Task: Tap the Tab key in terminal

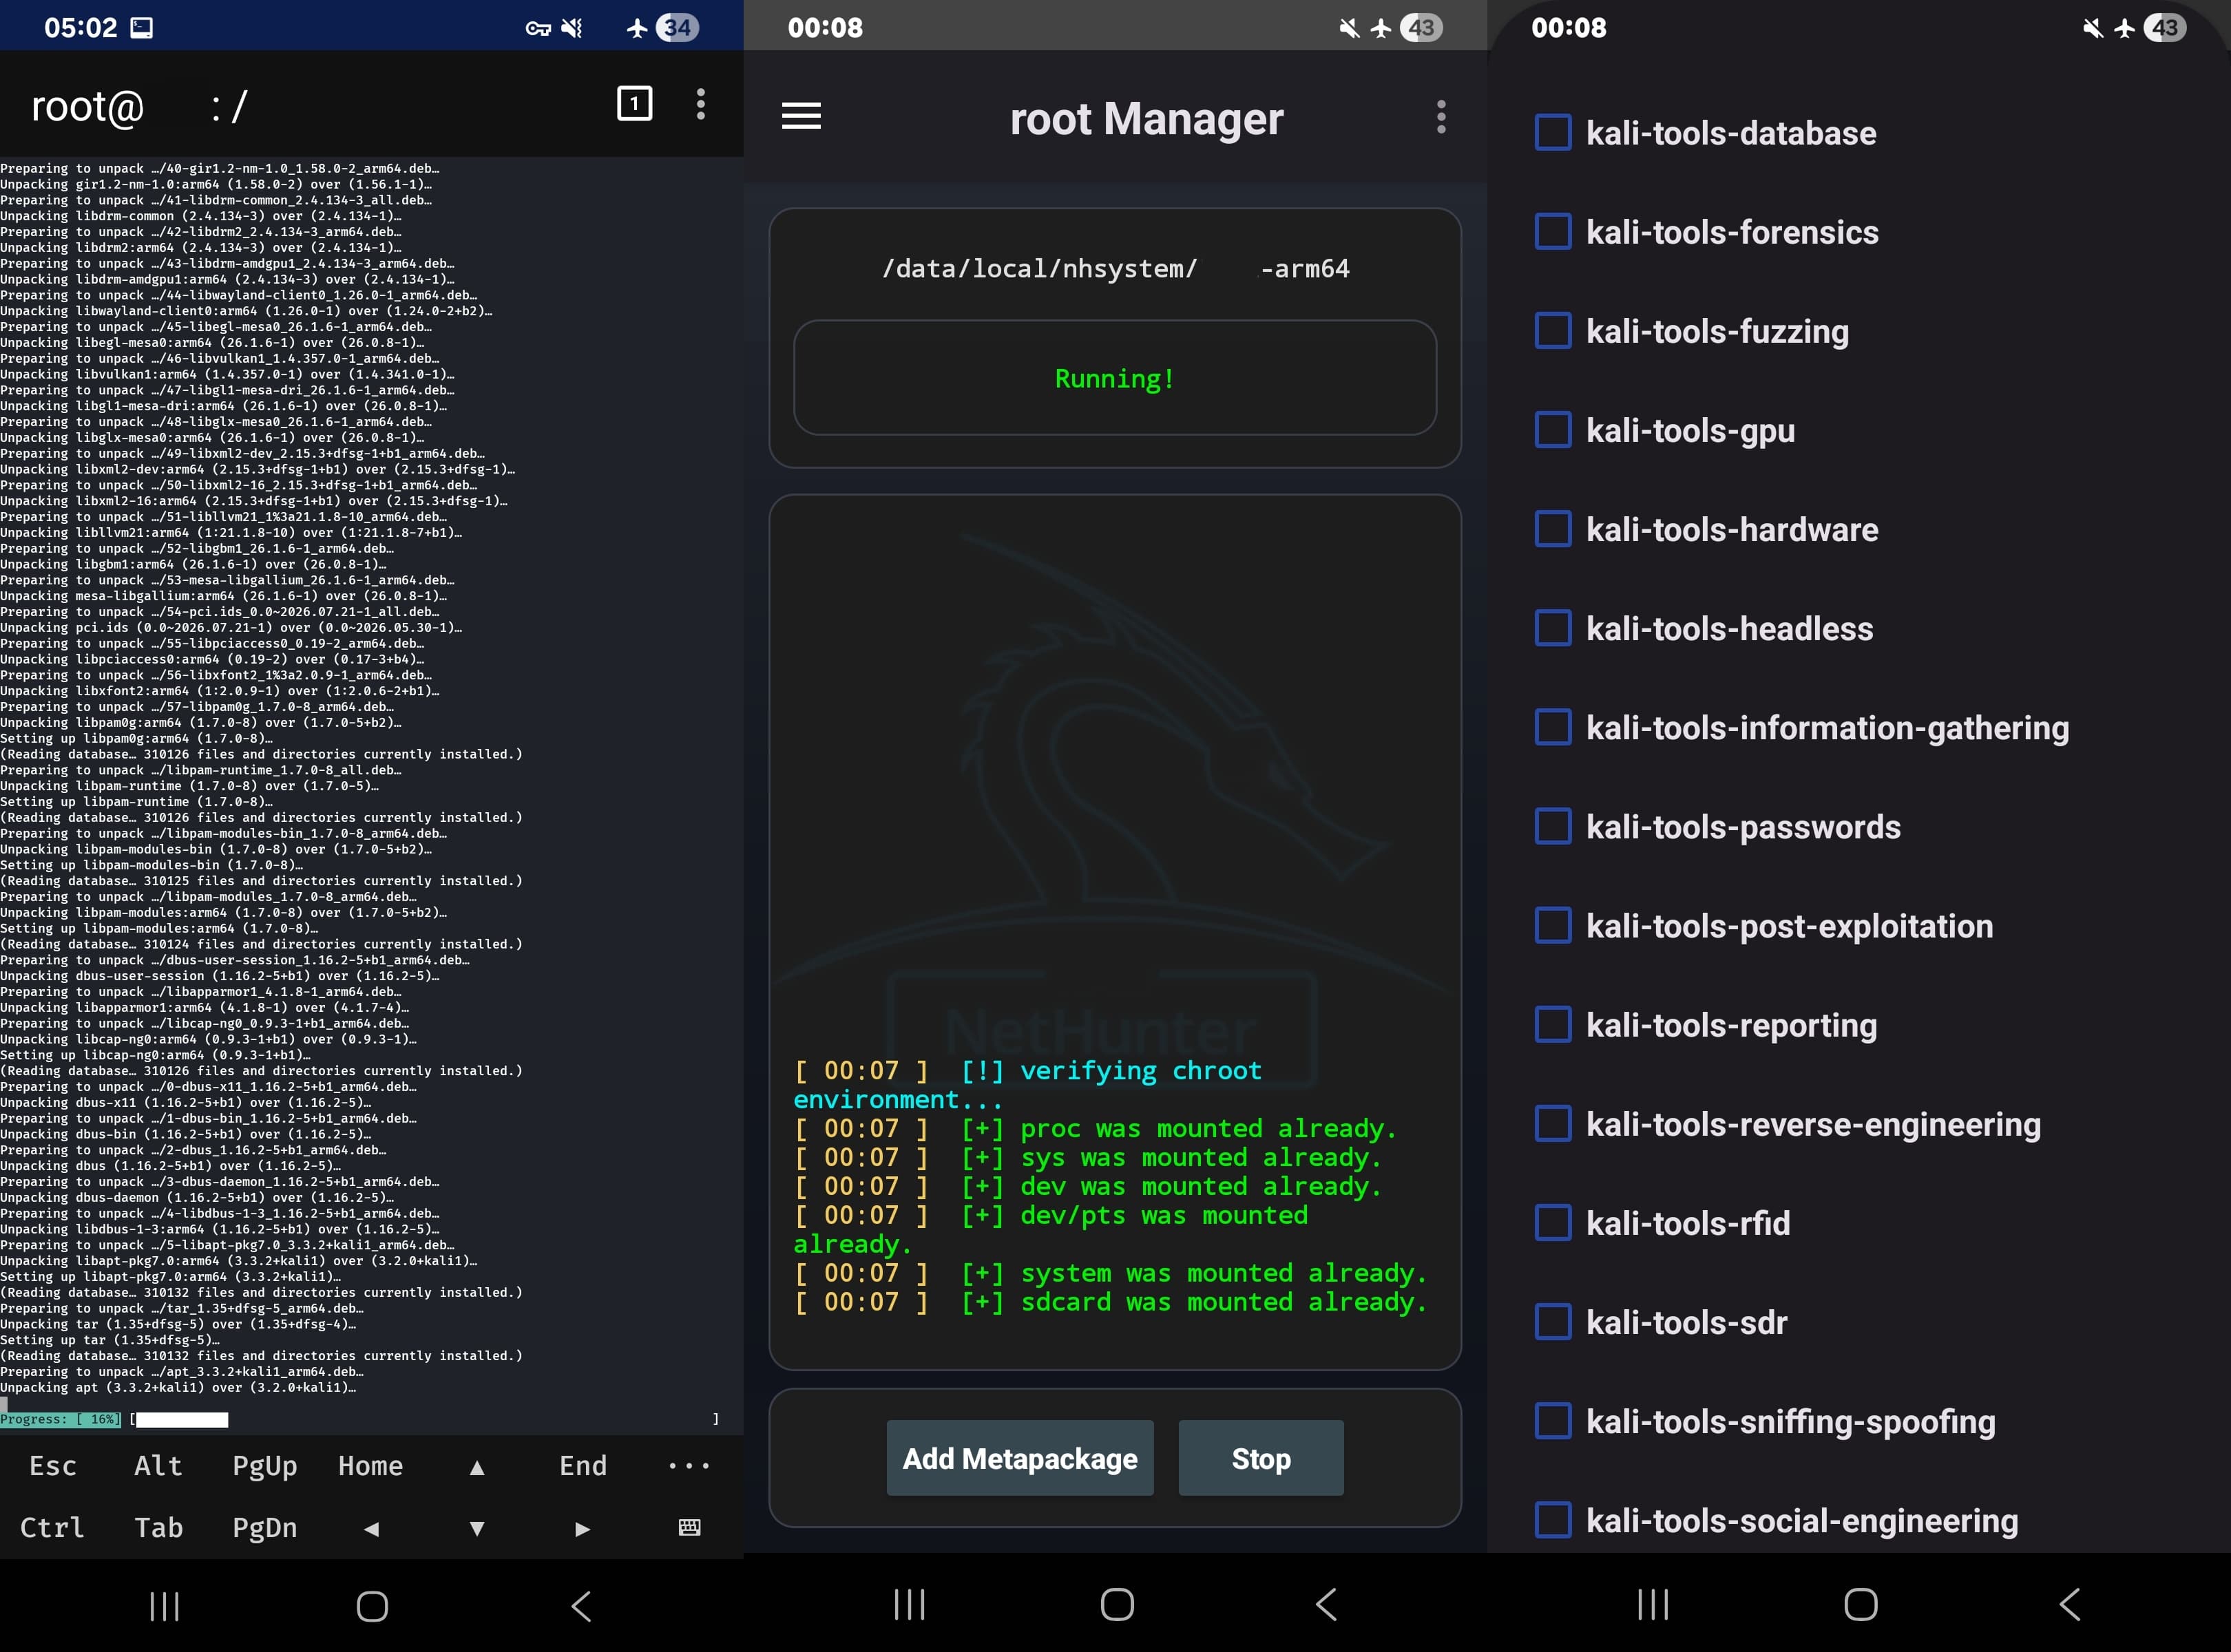Action: pyautogui.click(x=158, y=1528)
